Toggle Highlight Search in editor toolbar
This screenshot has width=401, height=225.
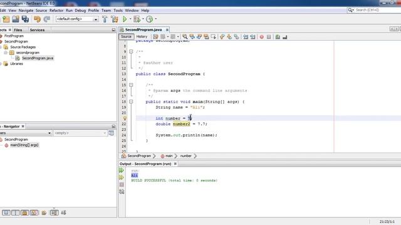click(x=206, y=37)
